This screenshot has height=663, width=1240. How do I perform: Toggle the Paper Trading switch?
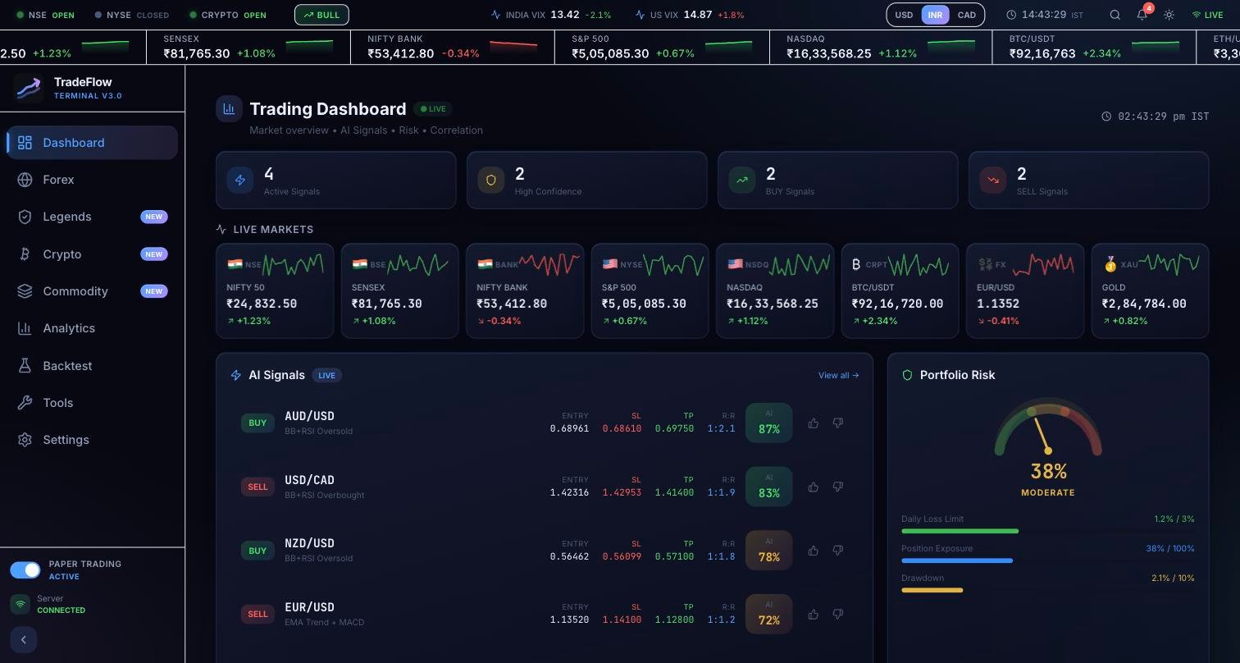[x=25, y=570]
